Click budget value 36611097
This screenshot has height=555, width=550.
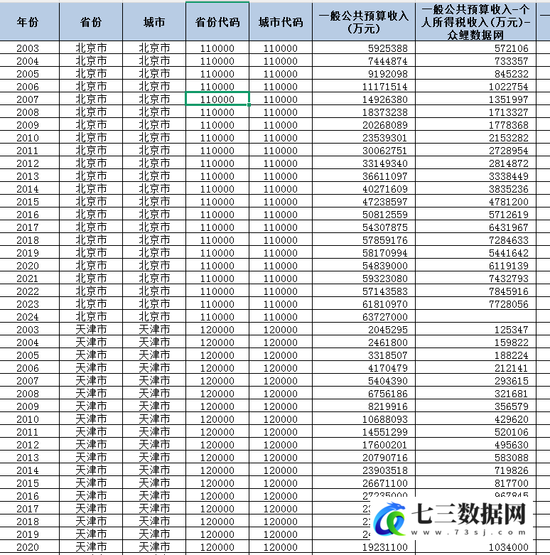coord(385,176)
